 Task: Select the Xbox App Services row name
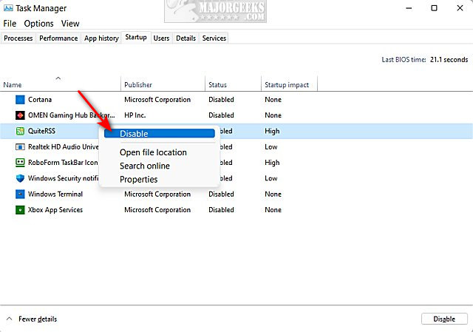[x=55, y=210]
